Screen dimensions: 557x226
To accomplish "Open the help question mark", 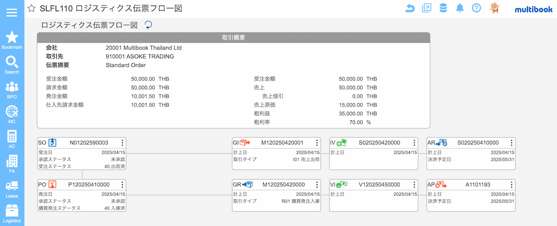I will click(476, 8).
